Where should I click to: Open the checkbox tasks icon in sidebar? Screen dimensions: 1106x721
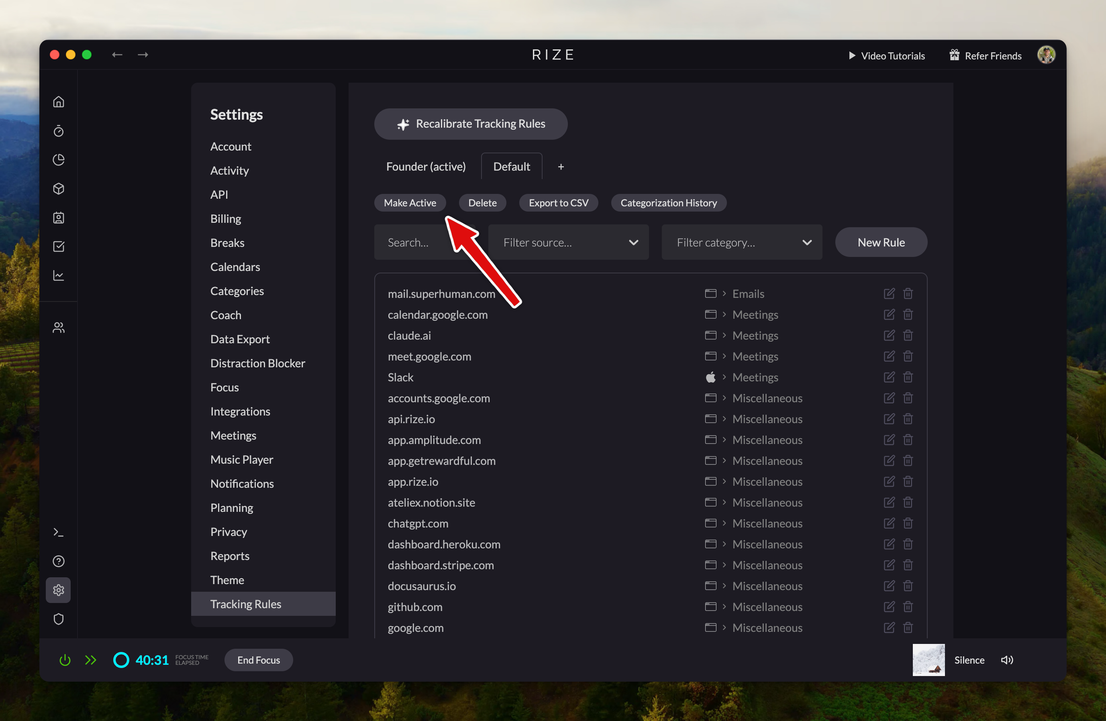coord(59,246)
